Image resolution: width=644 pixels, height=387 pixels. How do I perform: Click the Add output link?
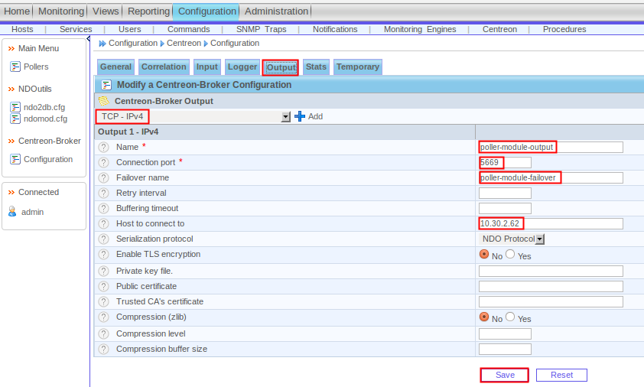(x=315, y=117)
